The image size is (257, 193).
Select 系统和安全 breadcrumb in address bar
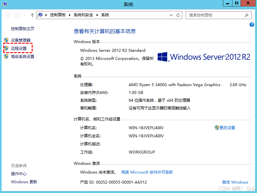coord(83,15)
